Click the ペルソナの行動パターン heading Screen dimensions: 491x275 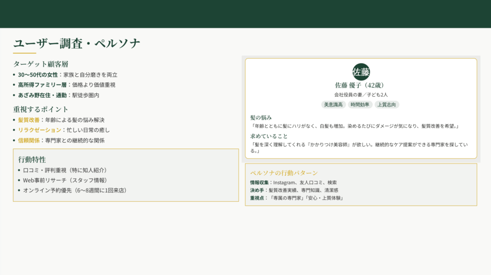pyautogui.click(x=284, y=173)
